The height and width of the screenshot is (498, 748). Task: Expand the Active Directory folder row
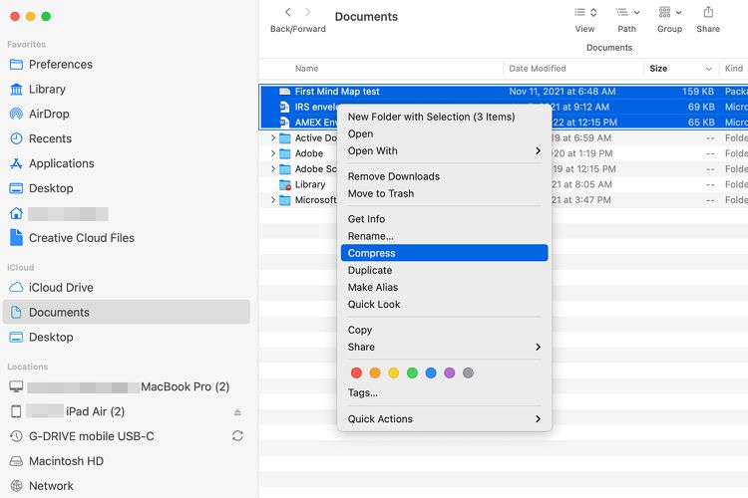pos(273,138)
